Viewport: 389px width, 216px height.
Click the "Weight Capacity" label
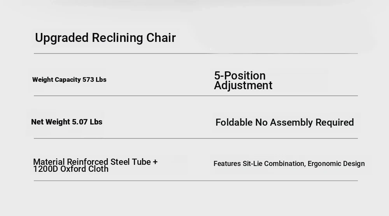tap(56, 79)
